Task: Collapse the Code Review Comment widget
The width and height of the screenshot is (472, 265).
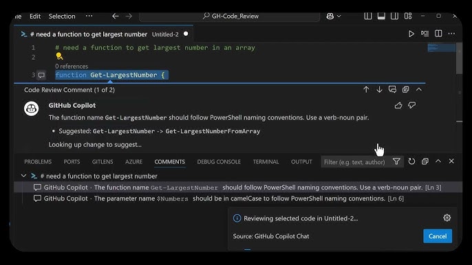Action: (419, 89)
